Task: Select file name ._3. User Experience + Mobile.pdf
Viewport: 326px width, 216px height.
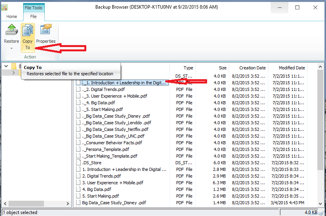Action: tap(115, 96)
